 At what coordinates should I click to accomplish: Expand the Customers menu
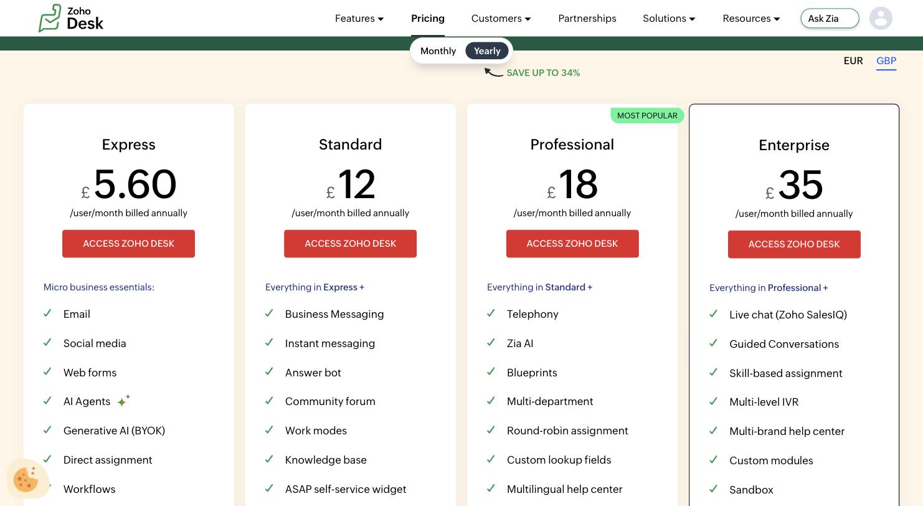click(501, 18)
